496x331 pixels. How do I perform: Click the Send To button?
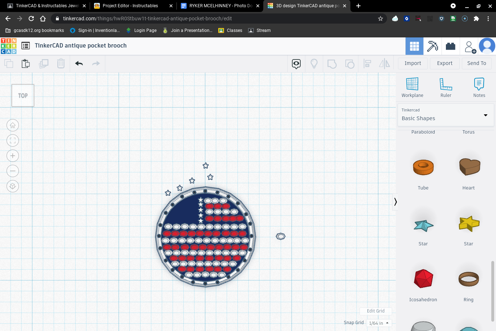click(477, 63)
